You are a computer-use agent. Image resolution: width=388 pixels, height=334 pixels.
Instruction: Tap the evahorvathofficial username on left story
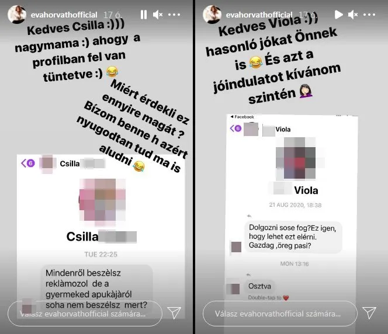click(x=64, y=15)
